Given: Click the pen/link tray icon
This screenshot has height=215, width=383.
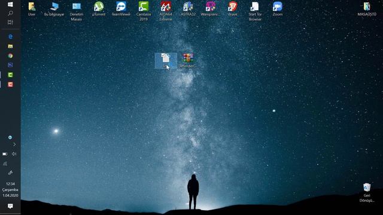Looking at the screenshot, I should (10, 173).
